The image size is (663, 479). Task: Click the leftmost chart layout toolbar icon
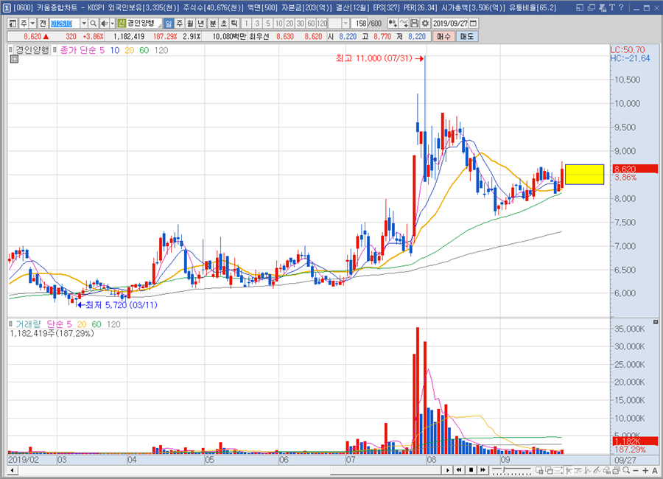tap(13, 24)
